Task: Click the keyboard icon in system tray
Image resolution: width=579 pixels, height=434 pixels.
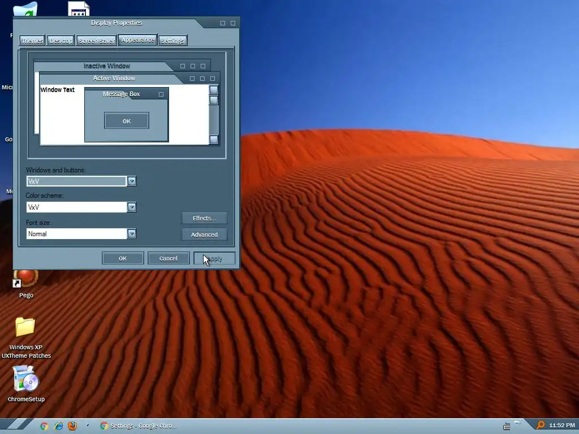Action: [x=507, y=427]
